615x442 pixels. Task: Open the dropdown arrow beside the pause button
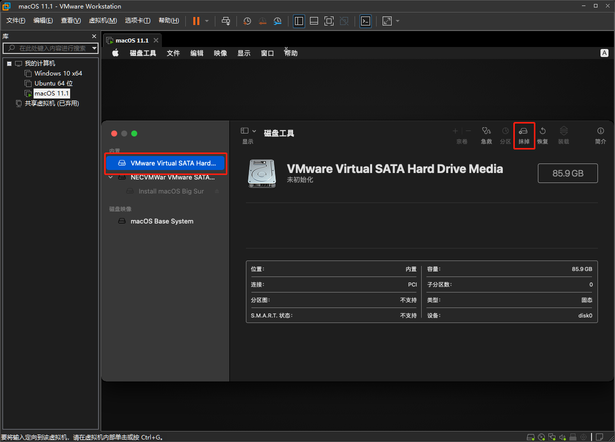[x=207, y=21]
